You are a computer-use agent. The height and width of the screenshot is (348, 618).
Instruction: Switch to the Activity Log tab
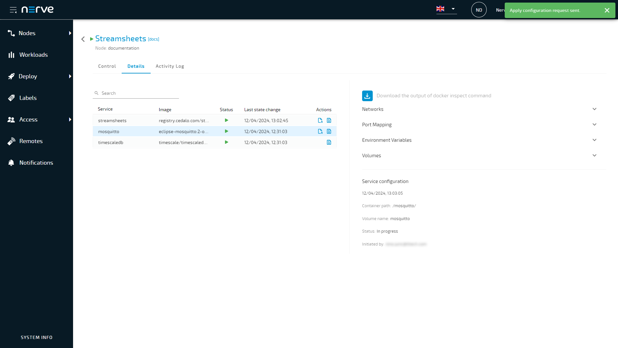170,66
